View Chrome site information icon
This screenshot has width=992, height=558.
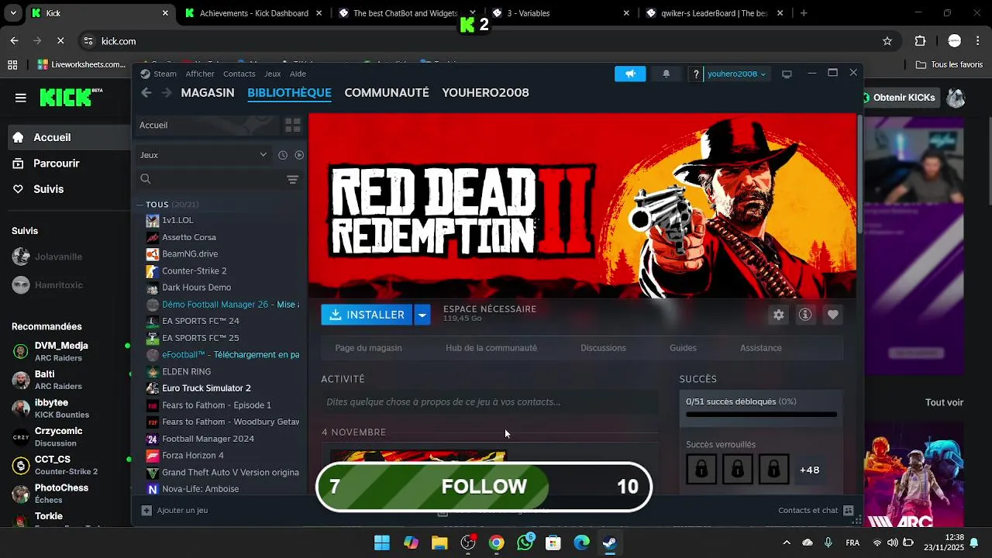[x=88, y=41]
